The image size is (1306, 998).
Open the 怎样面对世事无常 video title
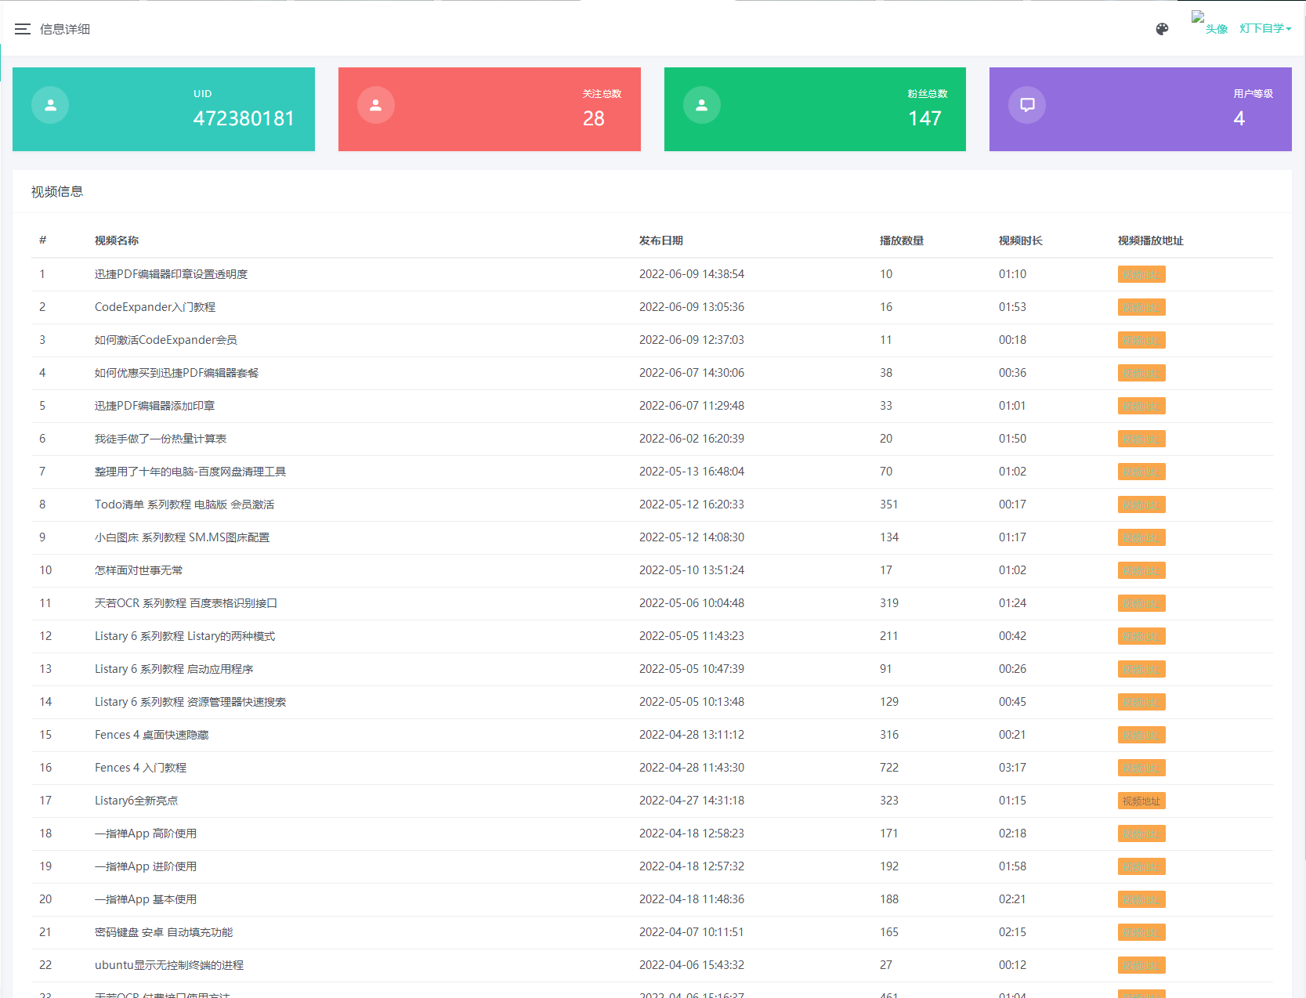138,570
